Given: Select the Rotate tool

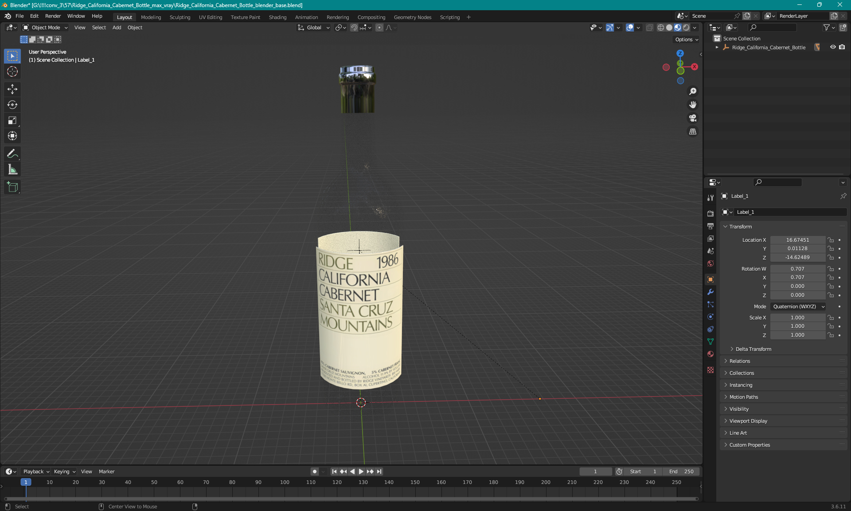Looking at the screenshot, I should [x=12, y=105].
